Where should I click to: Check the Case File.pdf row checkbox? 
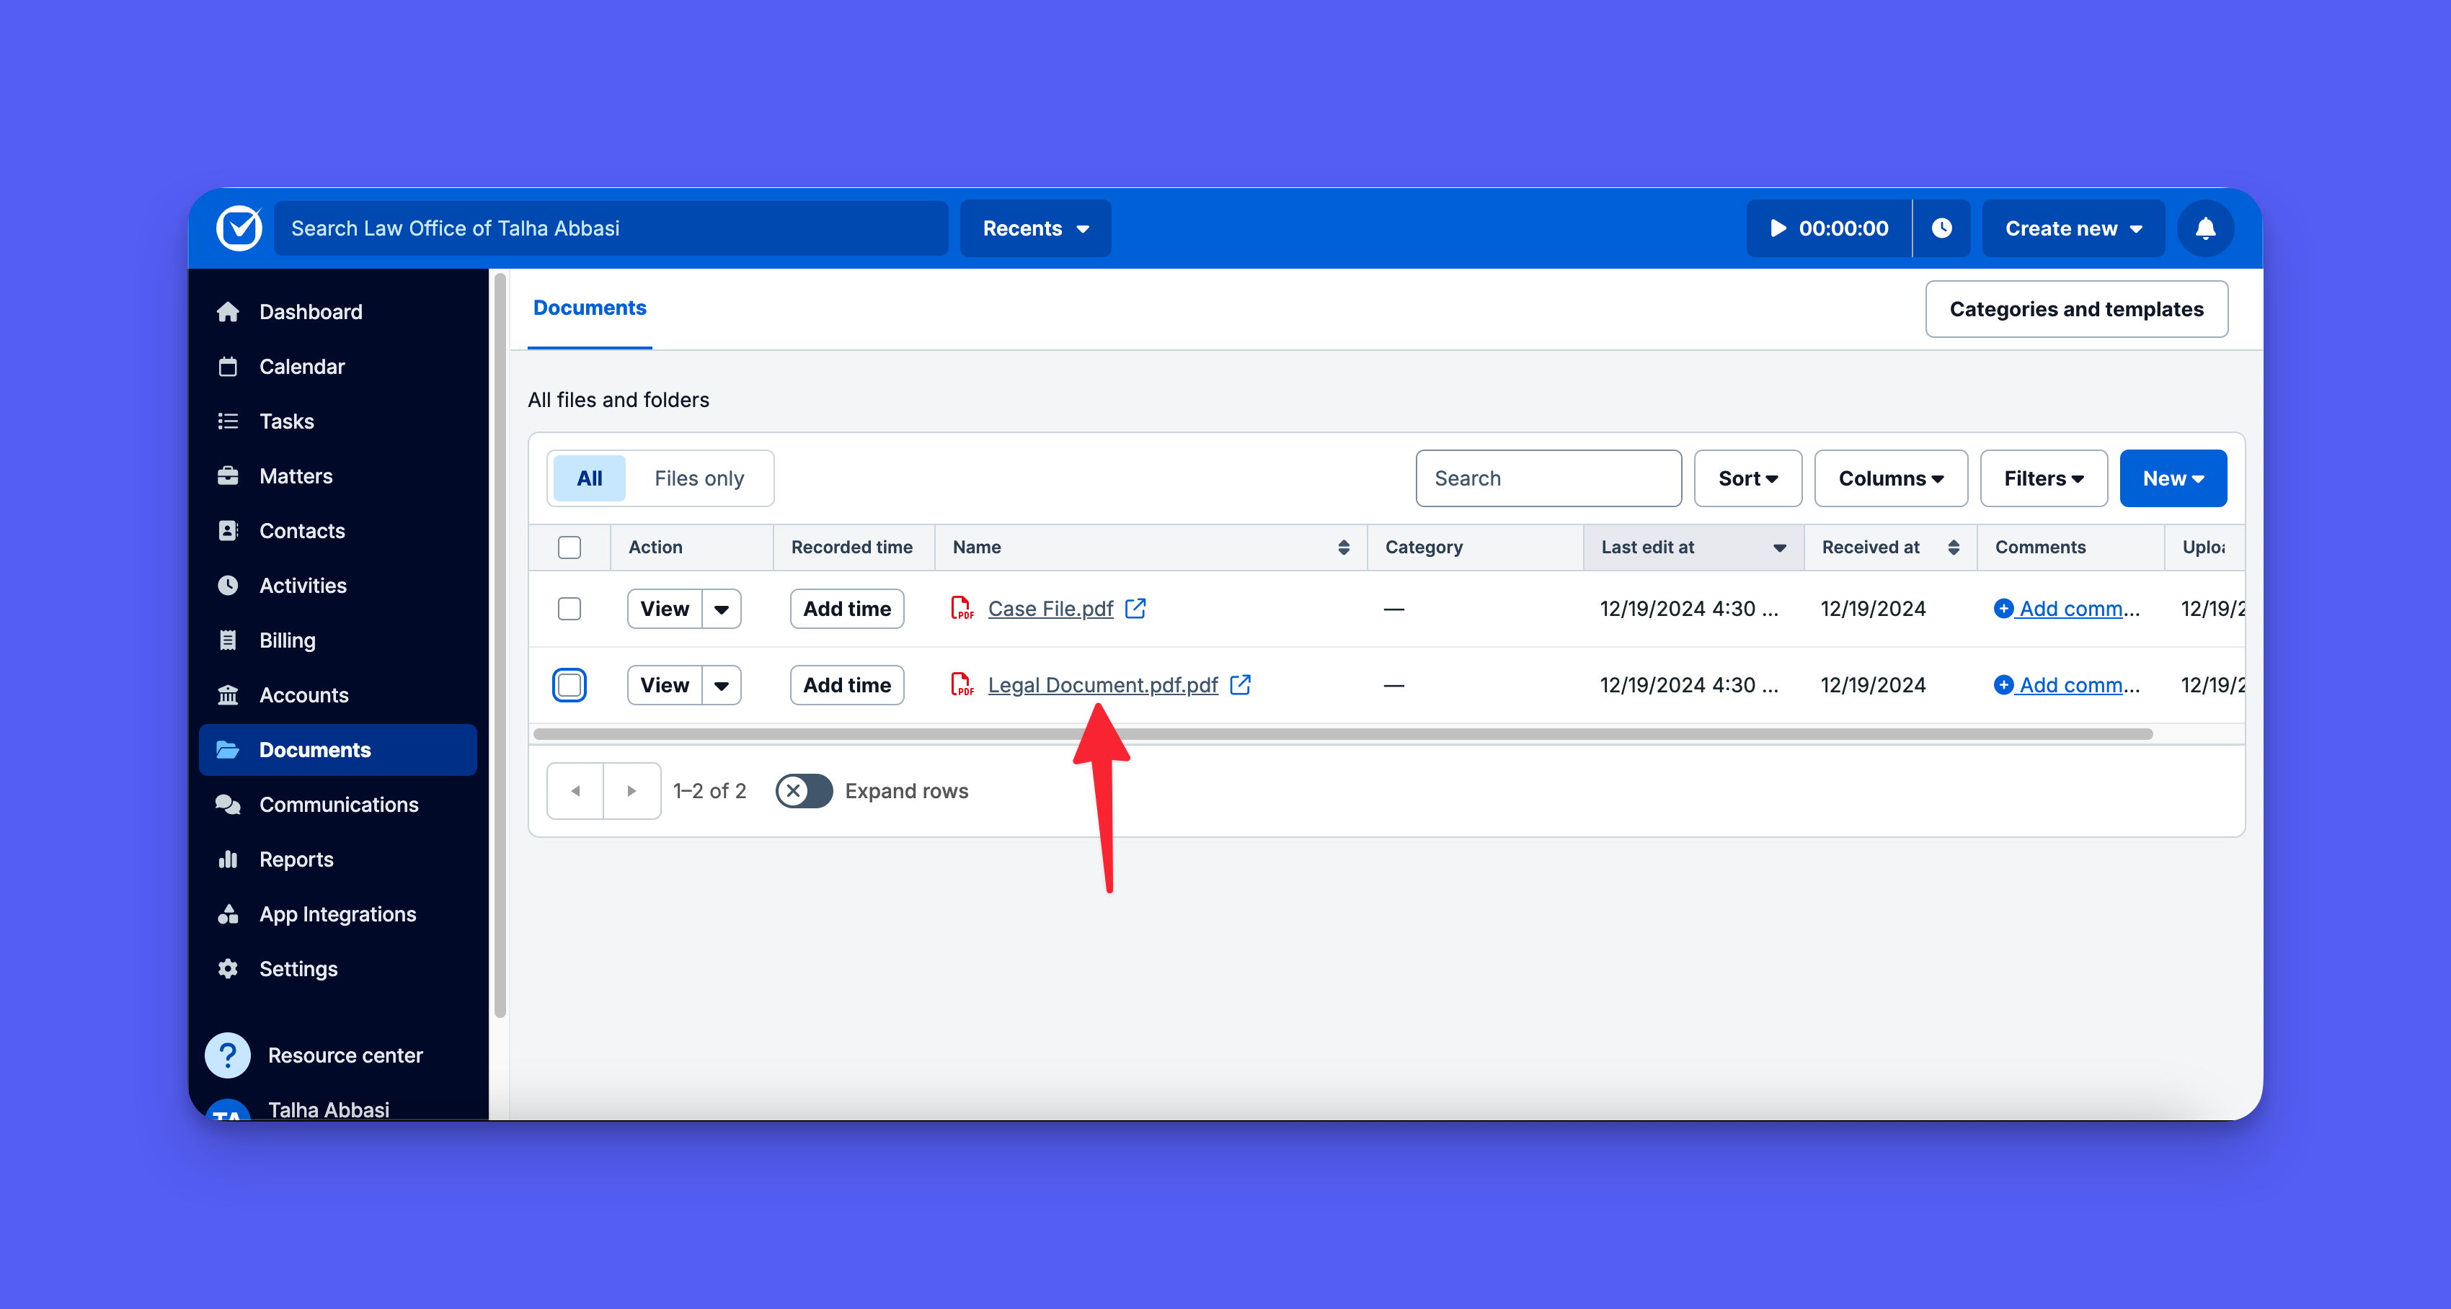tap(569, 609)
